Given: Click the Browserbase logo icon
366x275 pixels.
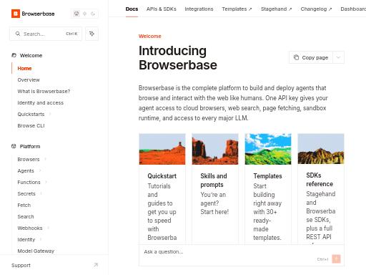Looking at the screenshot, I should (16, 14).
